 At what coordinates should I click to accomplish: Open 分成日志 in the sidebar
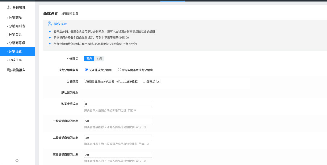pyautogui.click(x=15, y=60)
